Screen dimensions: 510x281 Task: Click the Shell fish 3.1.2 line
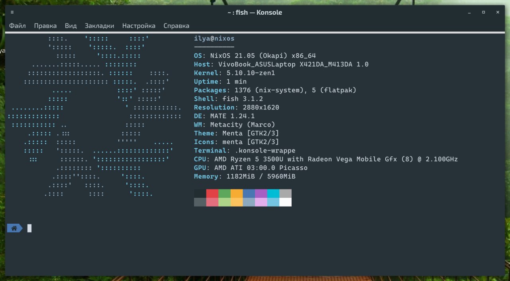point(229,99)
